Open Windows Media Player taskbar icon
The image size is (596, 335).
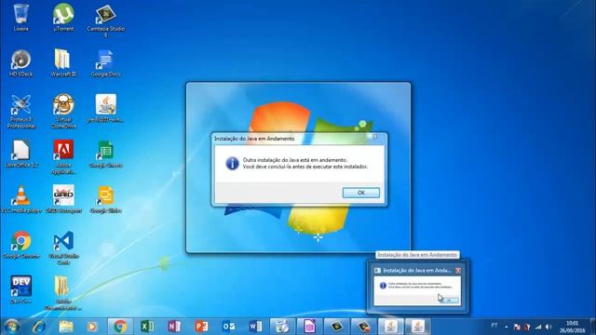tap(92, 327)
